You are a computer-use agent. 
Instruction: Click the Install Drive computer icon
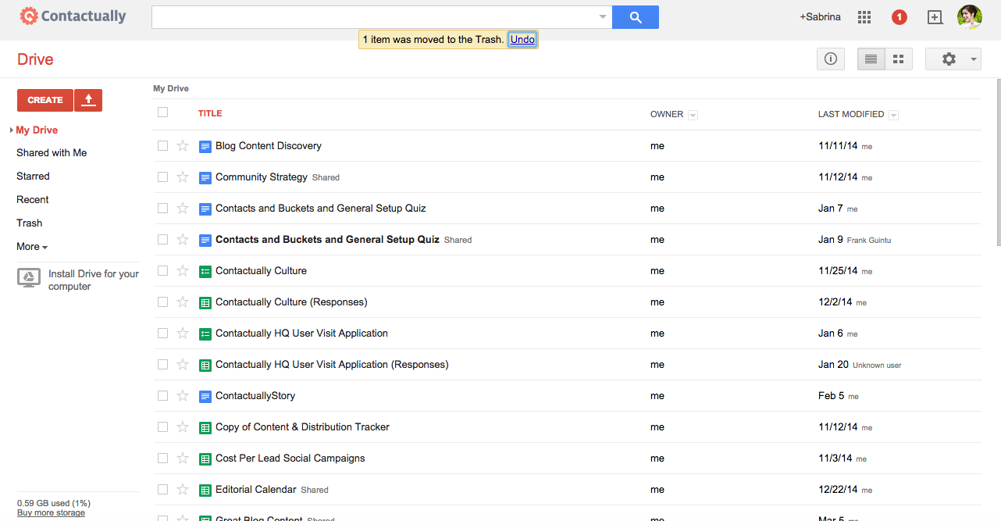(29, 278)
